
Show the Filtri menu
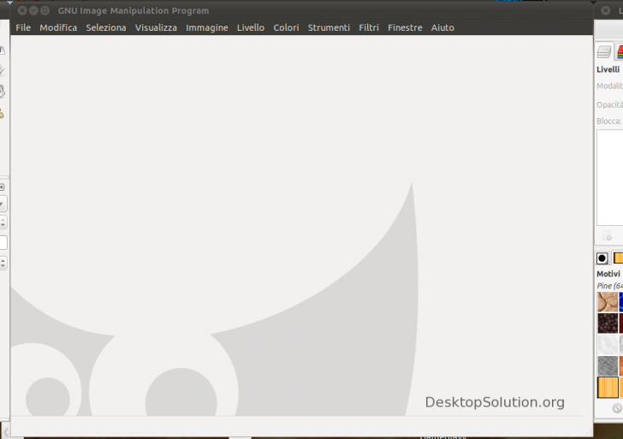pyautogui.click(x=369, y=27)
